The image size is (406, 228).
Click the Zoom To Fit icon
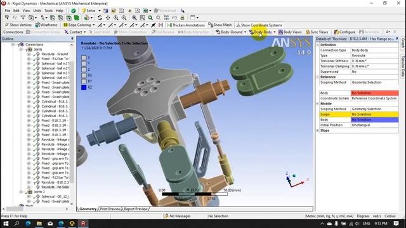point(134,18)
